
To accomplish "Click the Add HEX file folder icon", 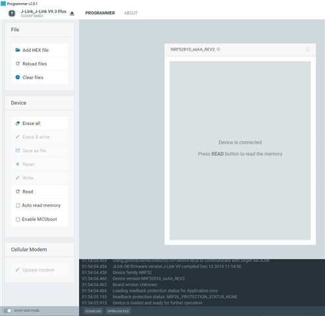I will click(18, 50).
